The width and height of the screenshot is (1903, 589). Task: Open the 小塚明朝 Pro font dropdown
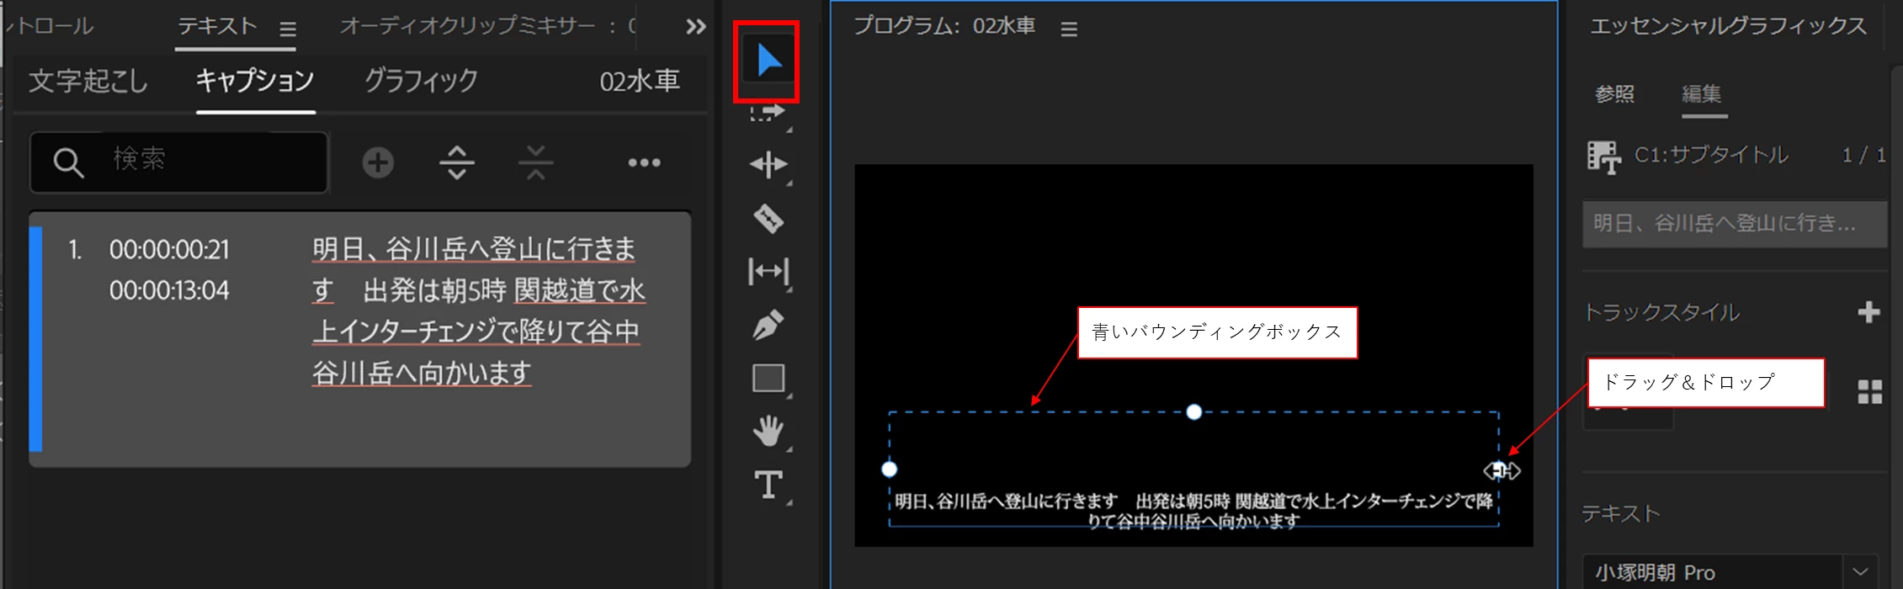(1730, 572)
